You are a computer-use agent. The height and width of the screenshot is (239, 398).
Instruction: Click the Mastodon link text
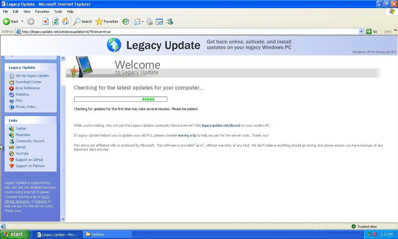coord(23,135)
